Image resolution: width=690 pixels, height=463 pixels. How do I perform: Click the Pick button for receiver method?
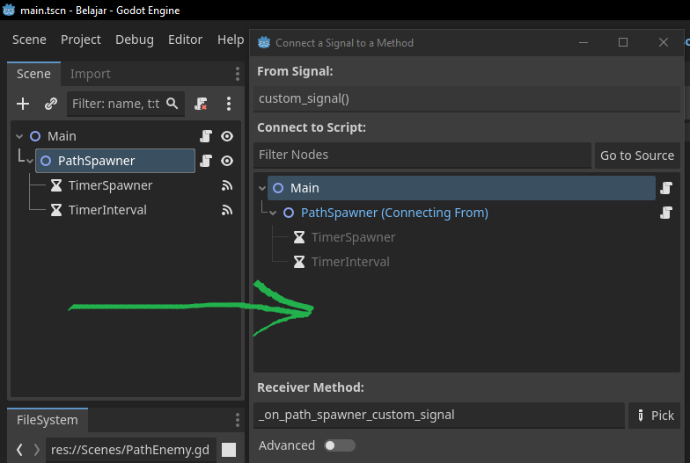click(x=655, y=415)
